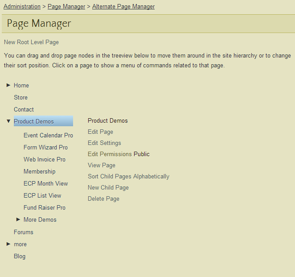
Task: Choose Edit Settings from page menu
Action: click(x=104, y=143)
